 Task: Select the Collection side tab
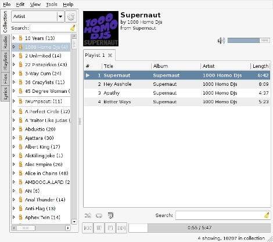coord(5,21)
